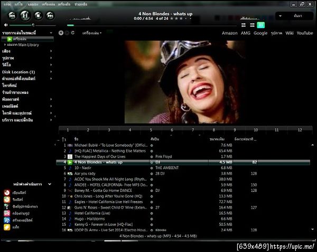This screenshot has width=317, height=252.
Task: Expand Disk Location (1) section
Action: coord(51,72)
